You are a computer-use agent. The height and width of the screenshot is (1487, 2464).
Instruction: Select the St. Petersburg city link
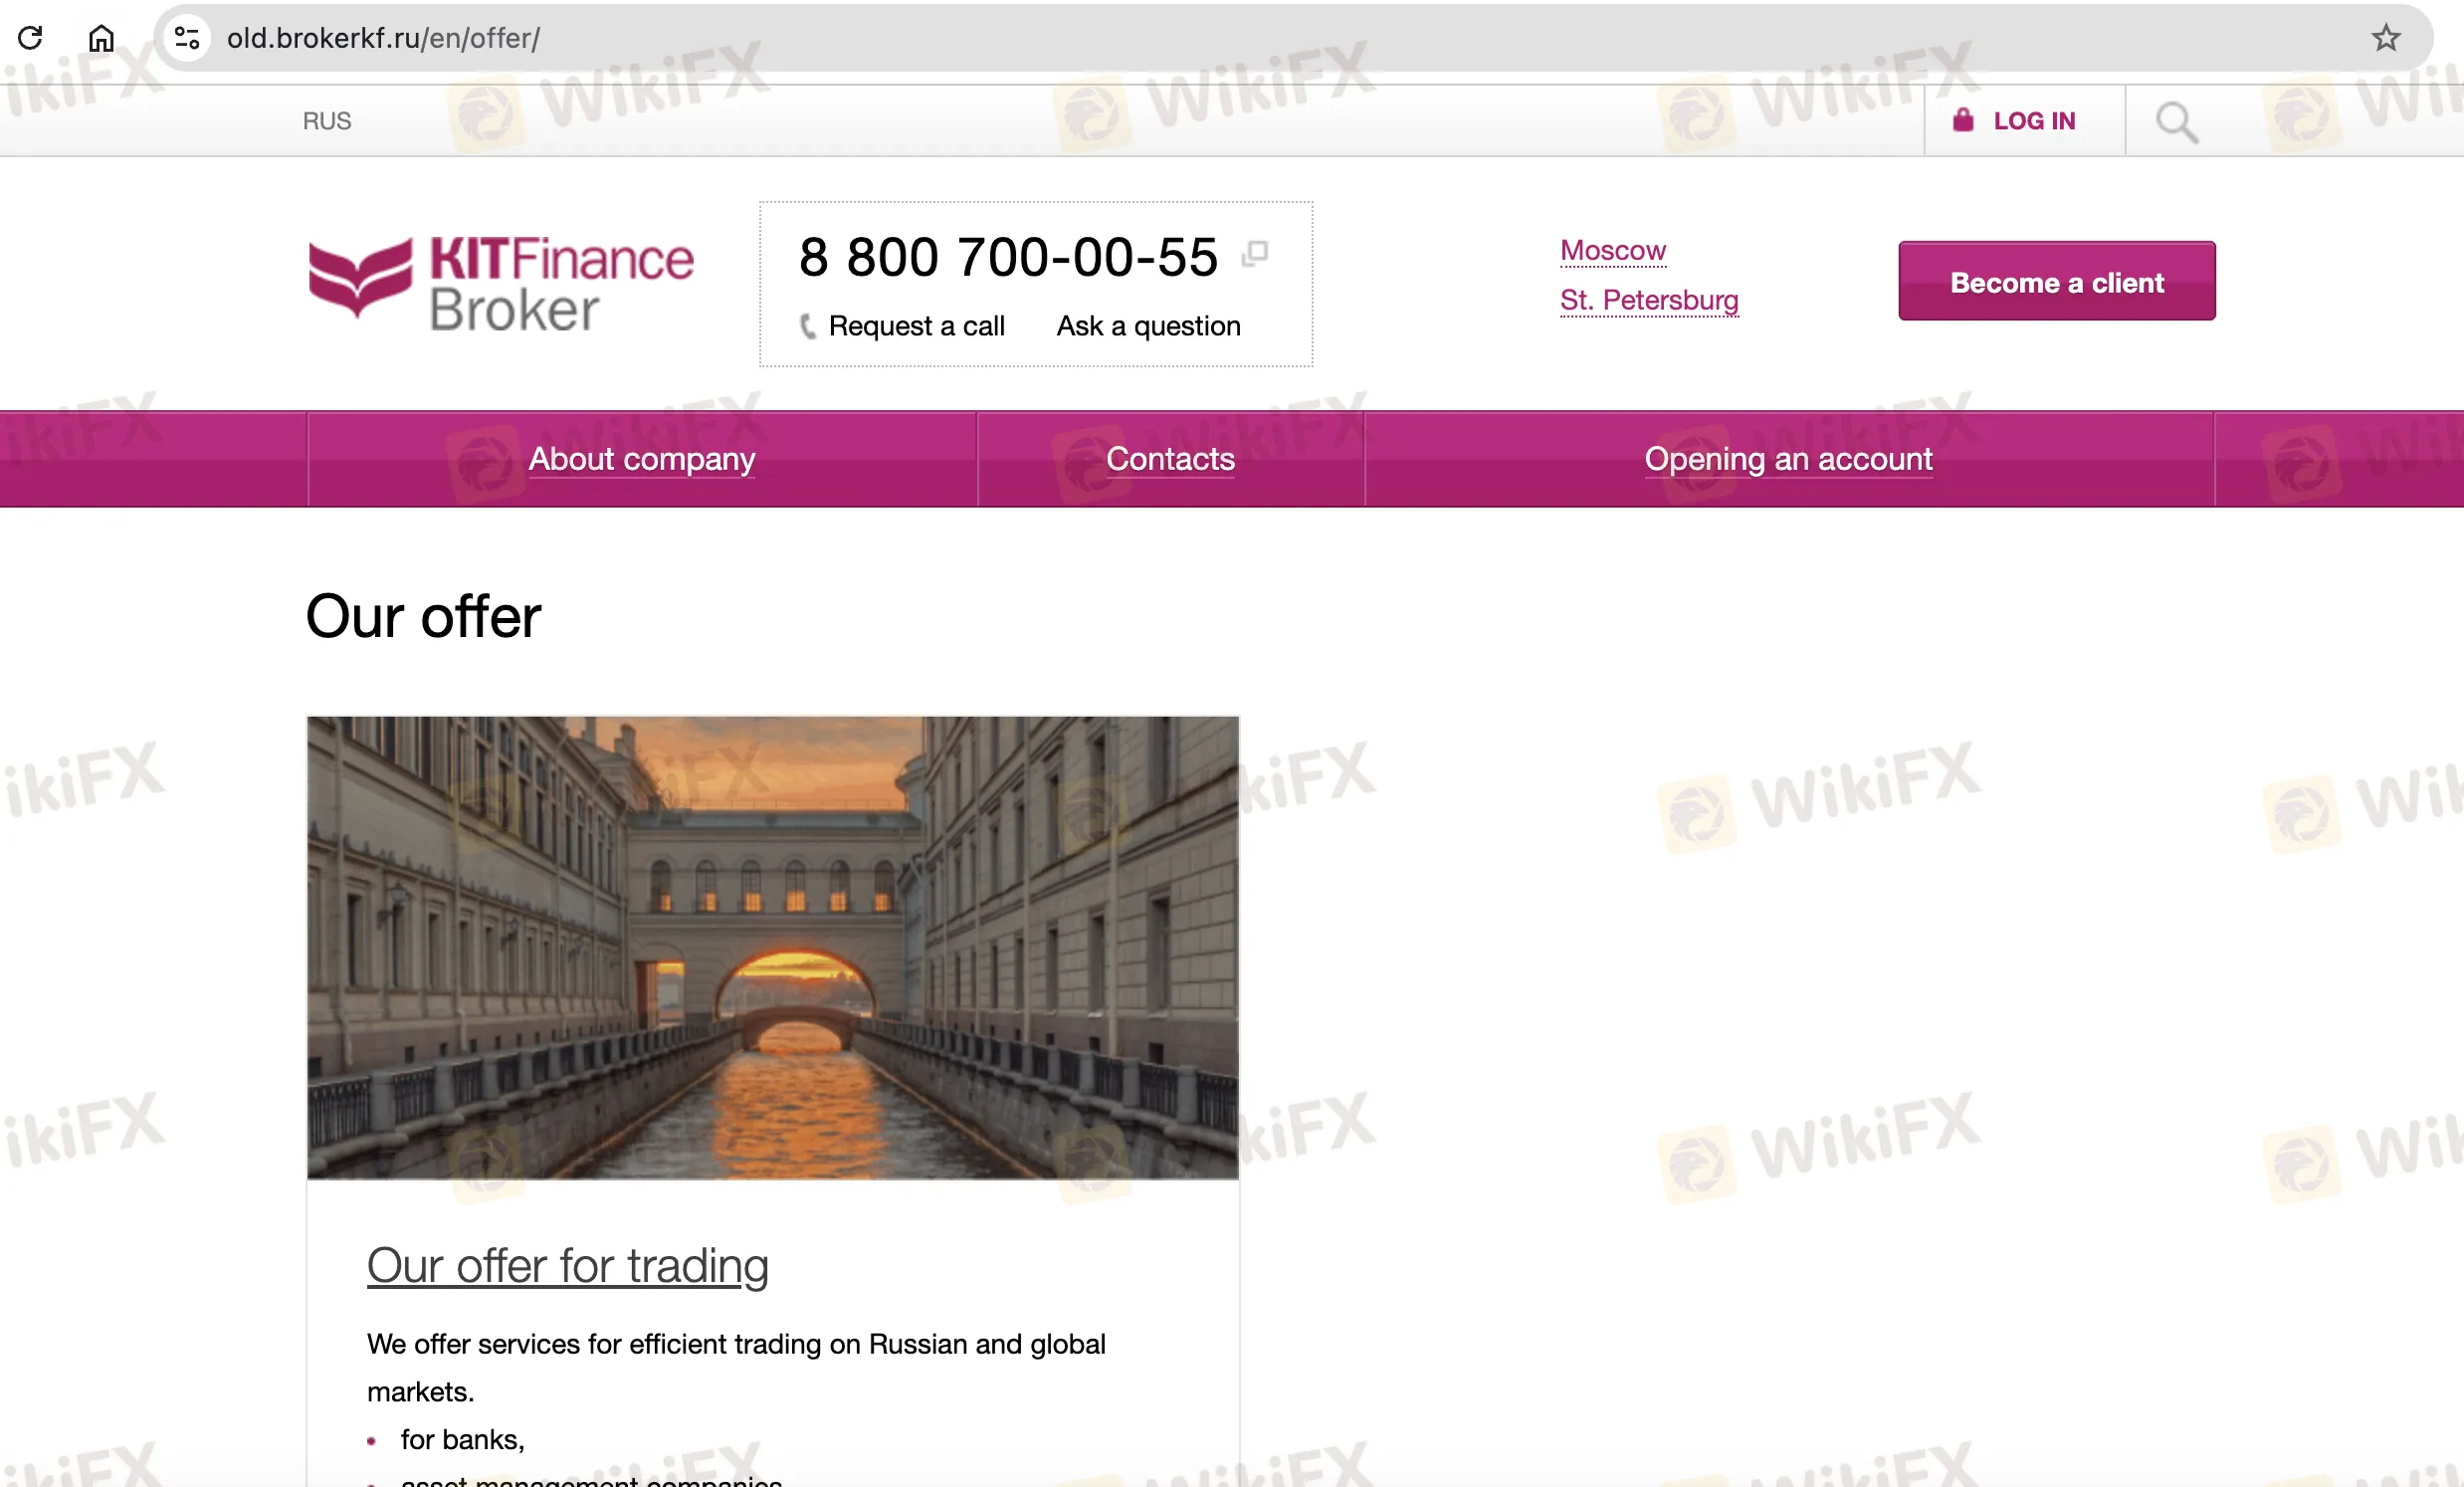pos(1649,300)
